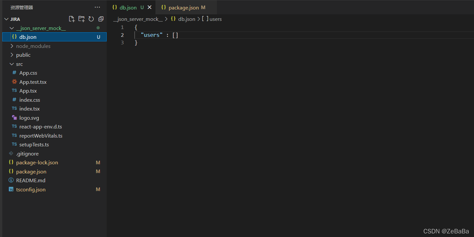Viewport: 474px width, 237px height.
Task: Open db.json in the file tree
Action: [x=54, y=37]
